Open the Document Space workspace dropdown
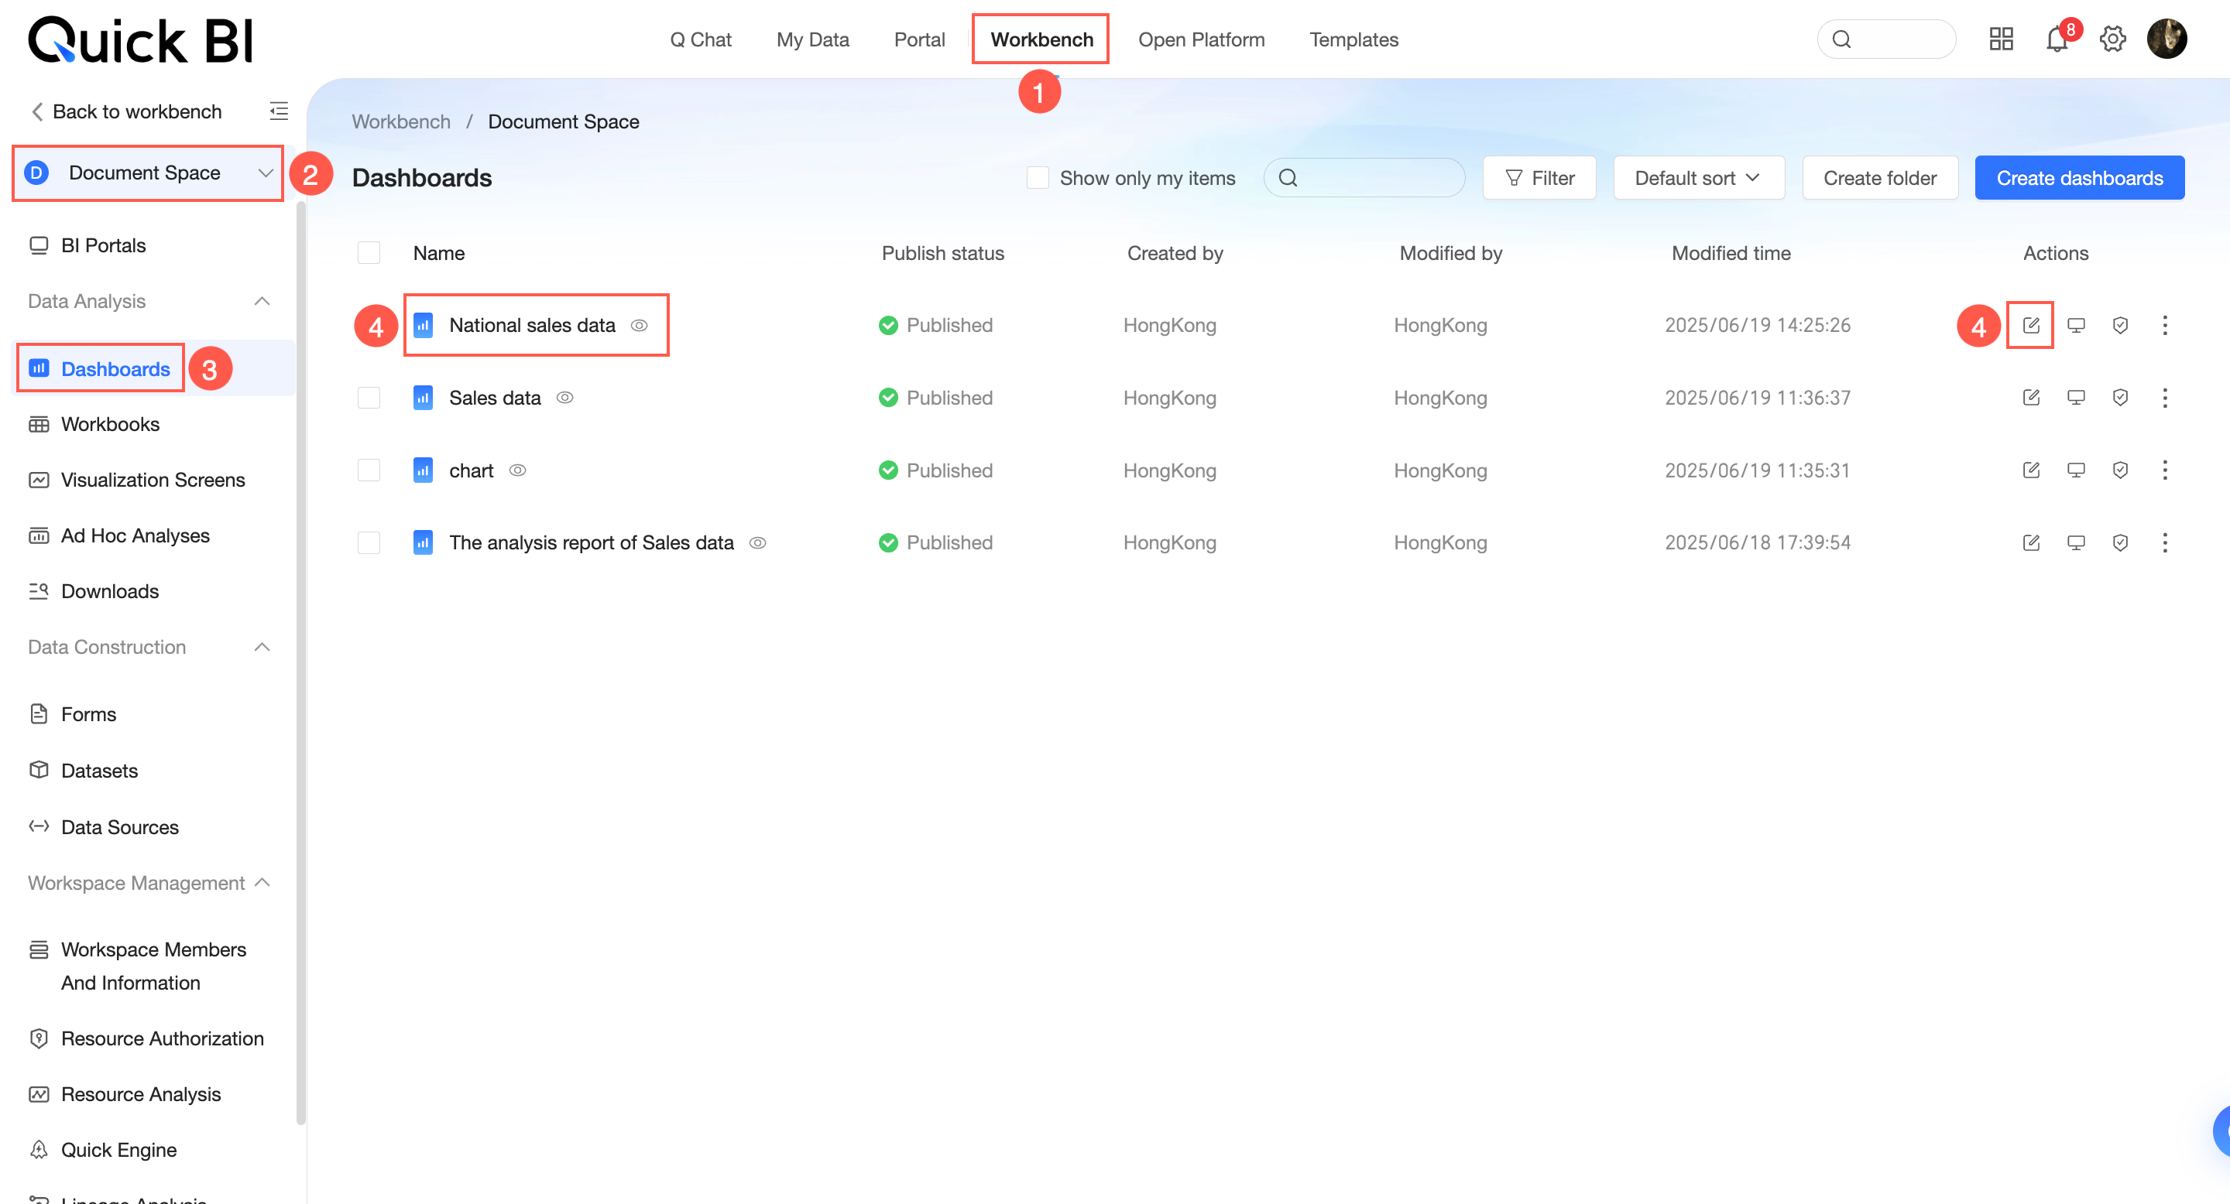 [148, 173]
